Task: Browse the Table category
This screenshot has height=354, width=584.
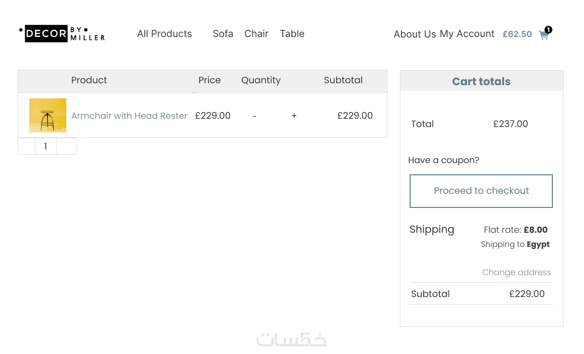Action: [292, 34]
